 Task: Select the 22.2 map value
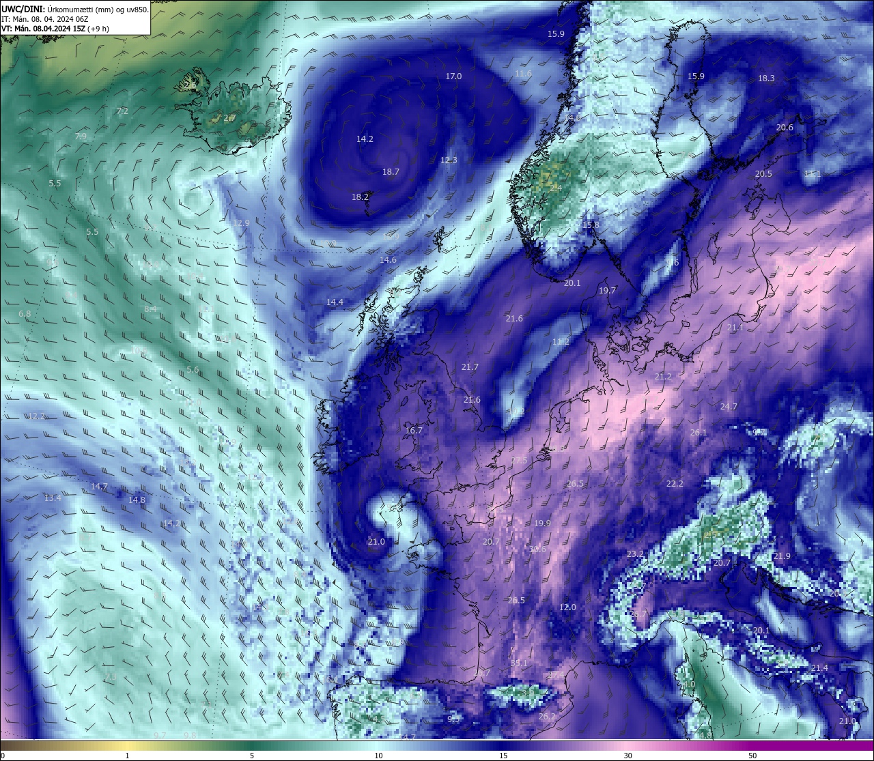[x=674, y=484]
